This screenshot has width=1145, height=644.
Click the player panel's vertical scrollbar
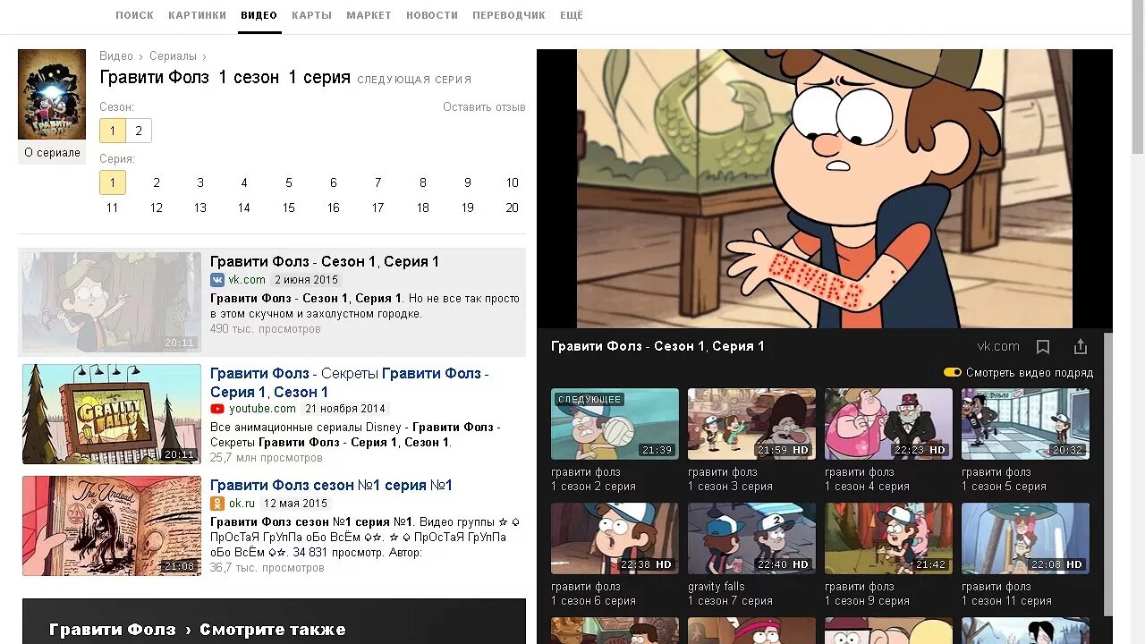[1108, 474]
